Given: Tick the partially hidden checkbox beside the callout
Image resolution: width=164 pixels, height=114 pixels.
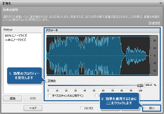Looking at the screenshot, I should (97, 95).
